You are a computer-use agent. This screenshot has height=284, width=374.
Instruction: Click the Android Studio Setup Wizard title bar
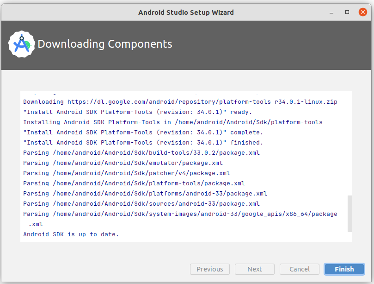coord(186,13)
